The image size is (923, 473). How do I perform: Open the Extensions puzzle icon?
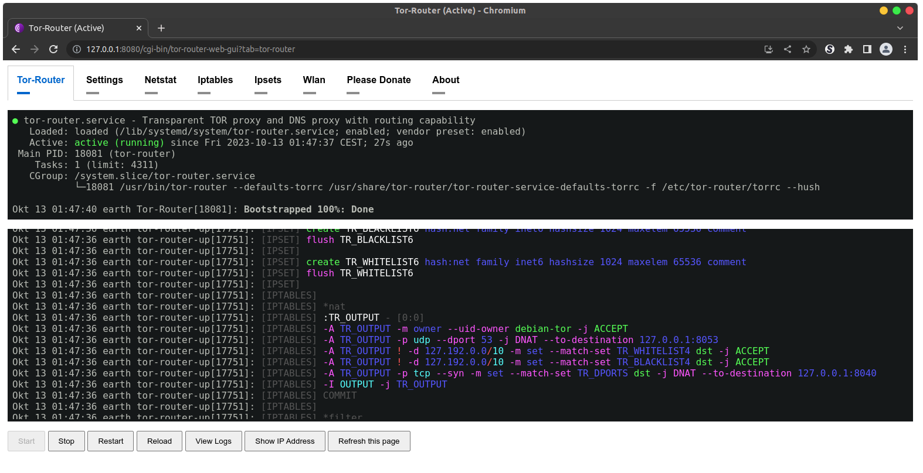(x=849, y=49)
